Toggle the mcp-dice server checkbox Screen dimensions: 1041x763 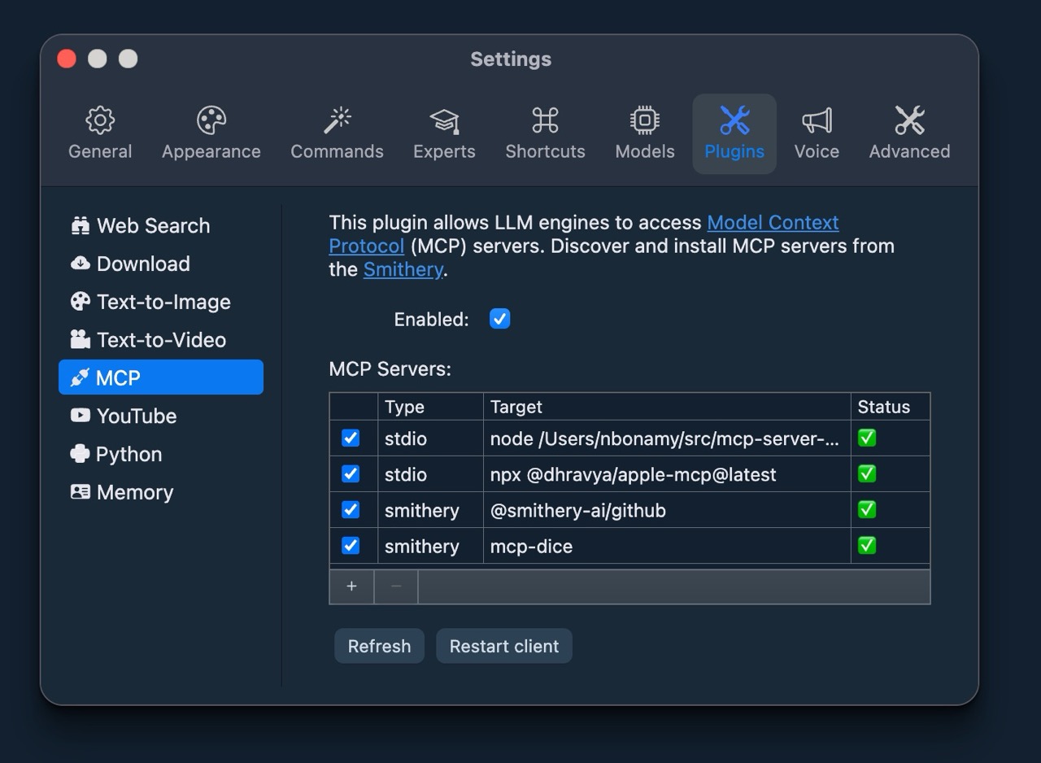pyautogui.click(x=351, y=545)
